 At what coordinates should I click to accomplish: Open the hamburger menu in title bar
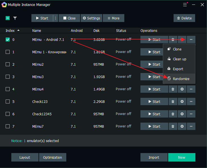coord(185,5)
